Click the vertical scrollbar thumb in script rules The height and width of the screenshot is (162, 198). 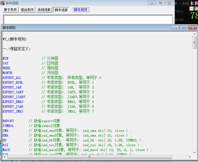[x=194, y=42]
